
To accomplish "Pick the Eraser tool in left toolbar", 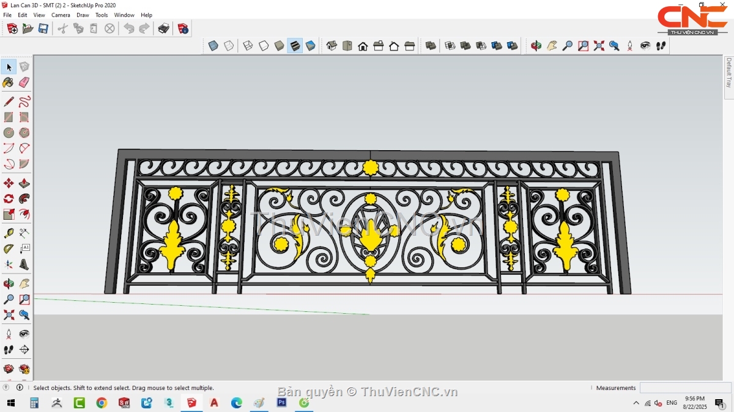I will (24, 82).
